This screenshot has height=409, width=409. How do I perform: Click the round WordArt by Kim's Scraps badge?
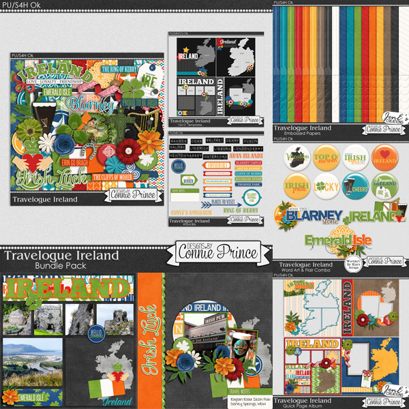[353, 264]
